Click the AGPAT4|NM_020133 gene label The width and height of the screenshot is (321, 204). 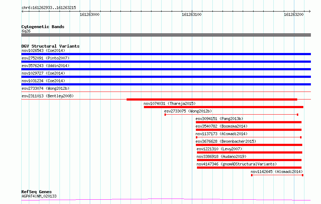click(x=39, y=196)
